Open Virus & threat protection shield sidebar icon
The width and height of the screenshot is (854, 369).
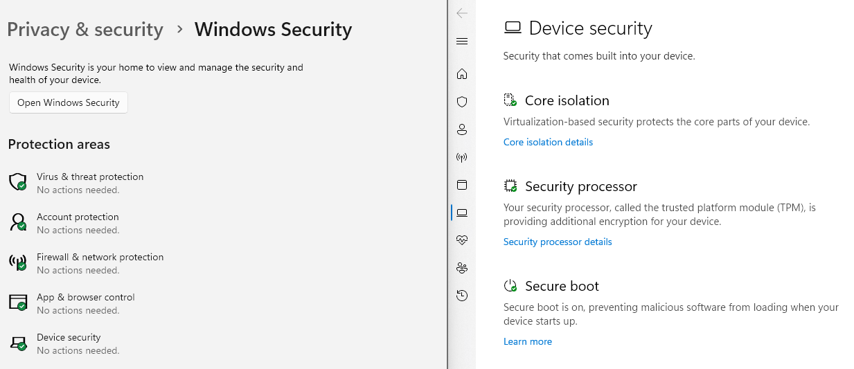pyautogui.click(x=462, y=102)
